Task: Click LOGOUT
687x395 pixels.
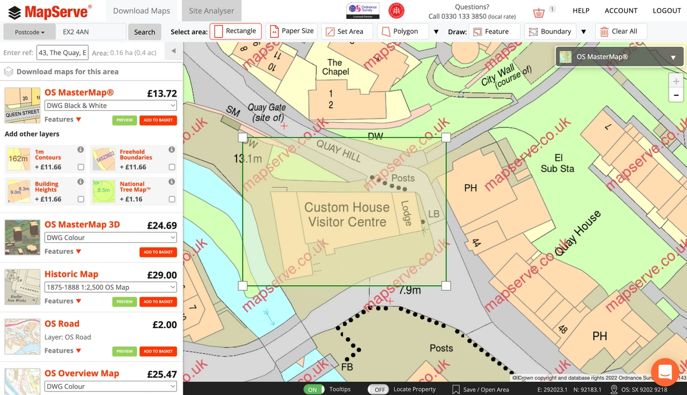Action: [667, 11]
